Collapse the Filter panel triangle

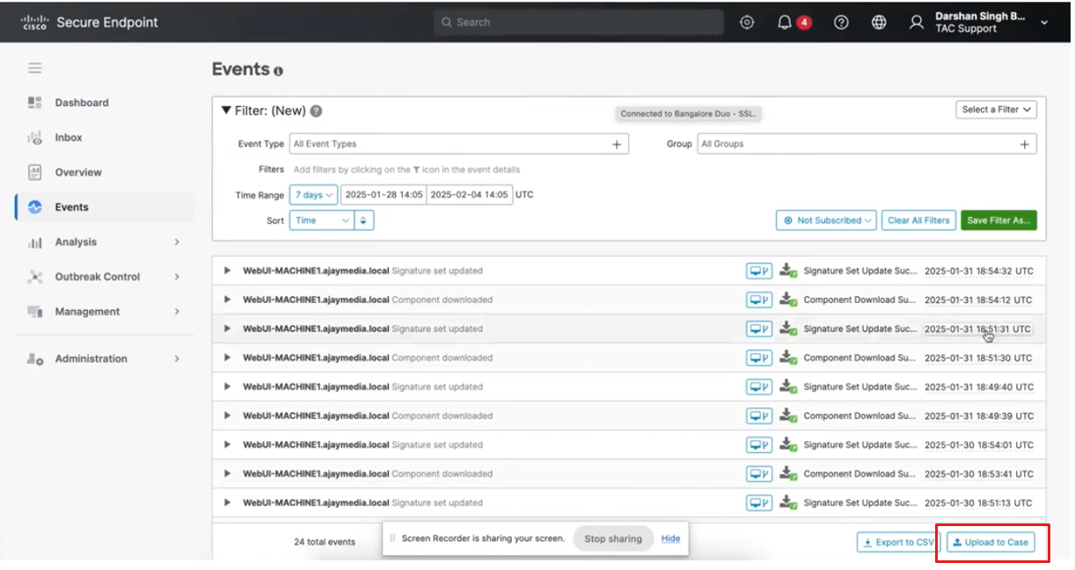[226, 112]
